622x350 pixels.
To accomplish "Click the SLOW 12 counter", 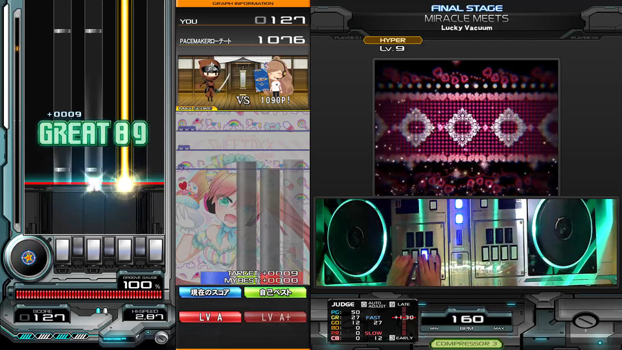I will tap(374, 336).
